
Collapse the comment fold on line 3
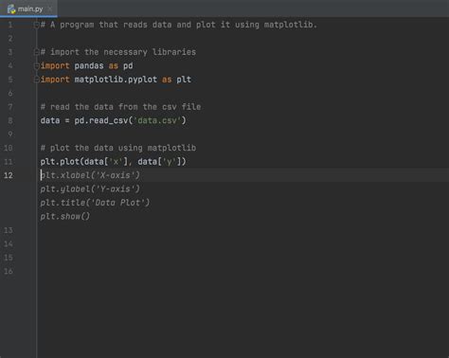point(36,52)
